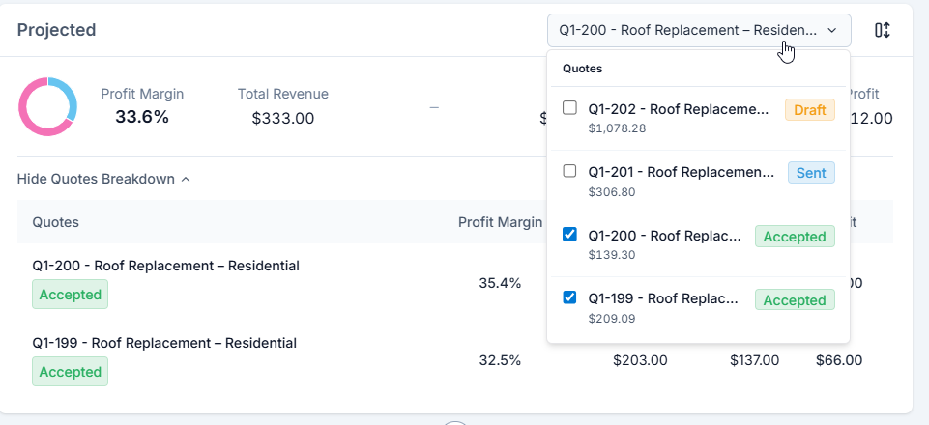Select the Q1-201 Roof Replacement list entry

click(x=681, y=172)
